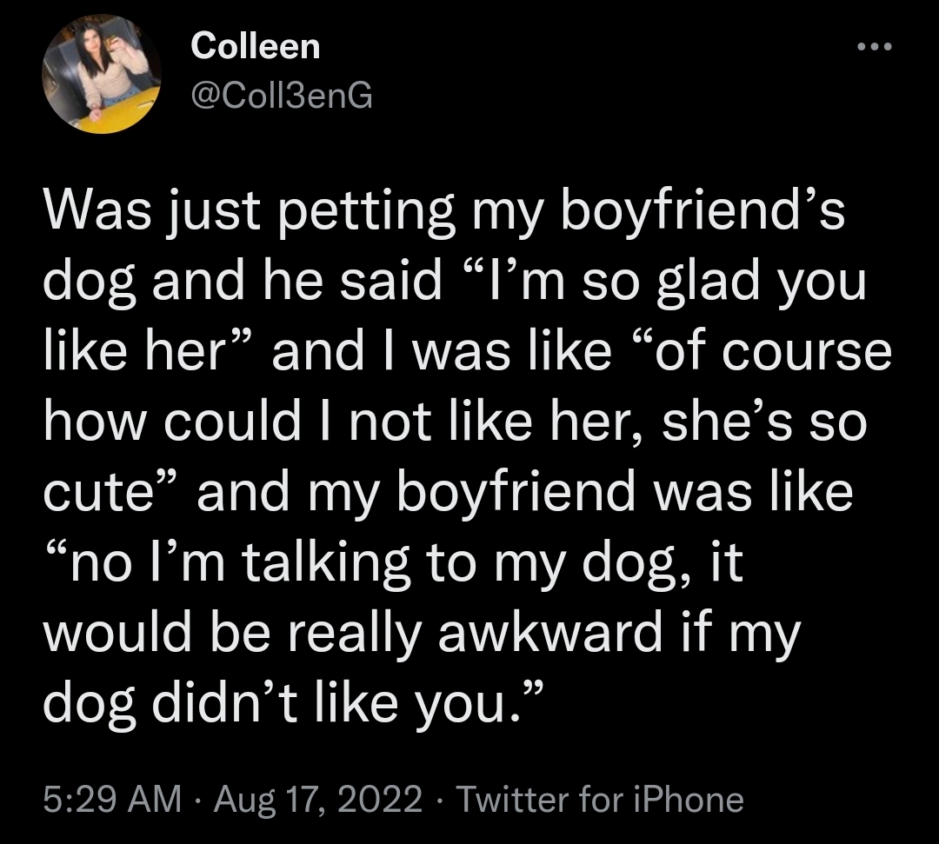Click the 5:29 AM timestamp
Viewport: 939px width, 844px height.
click(x=112, y=800)
